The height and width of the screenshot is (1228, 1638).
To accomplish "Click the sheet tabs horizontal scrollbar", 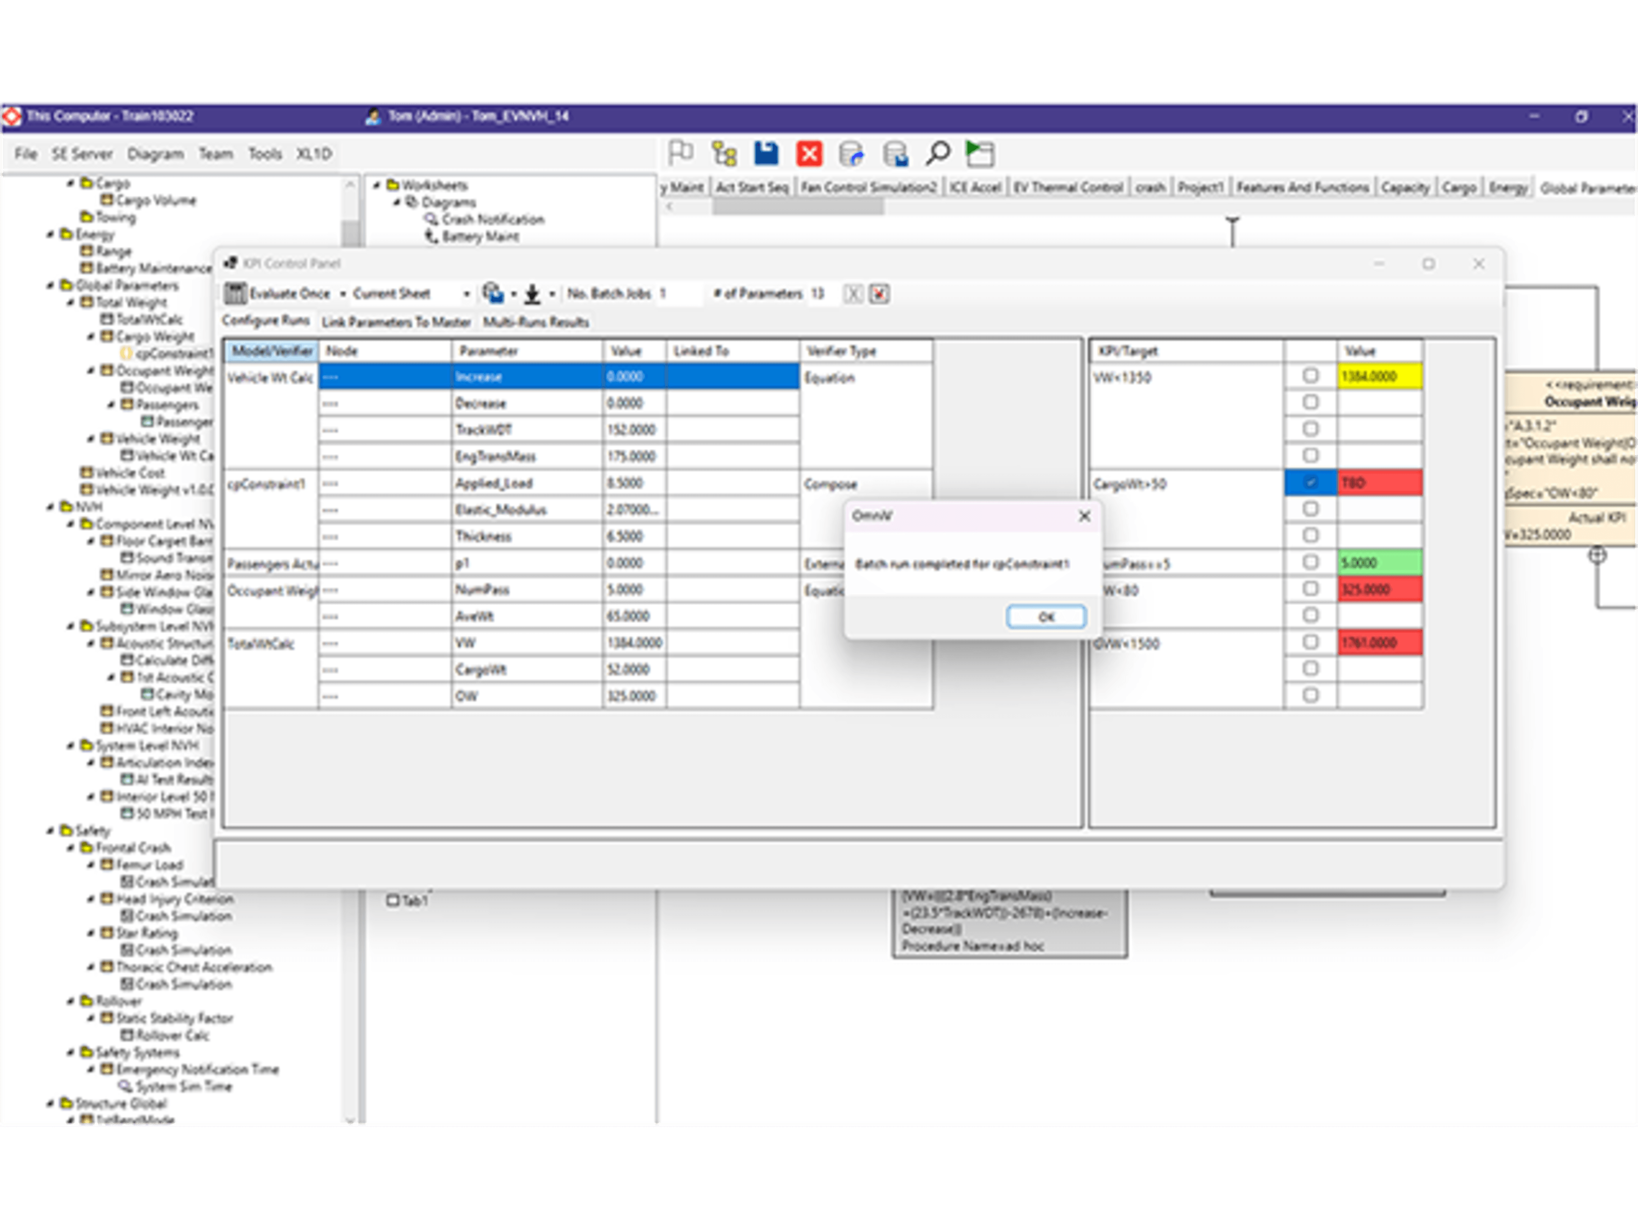I will [x=798, y=207].
